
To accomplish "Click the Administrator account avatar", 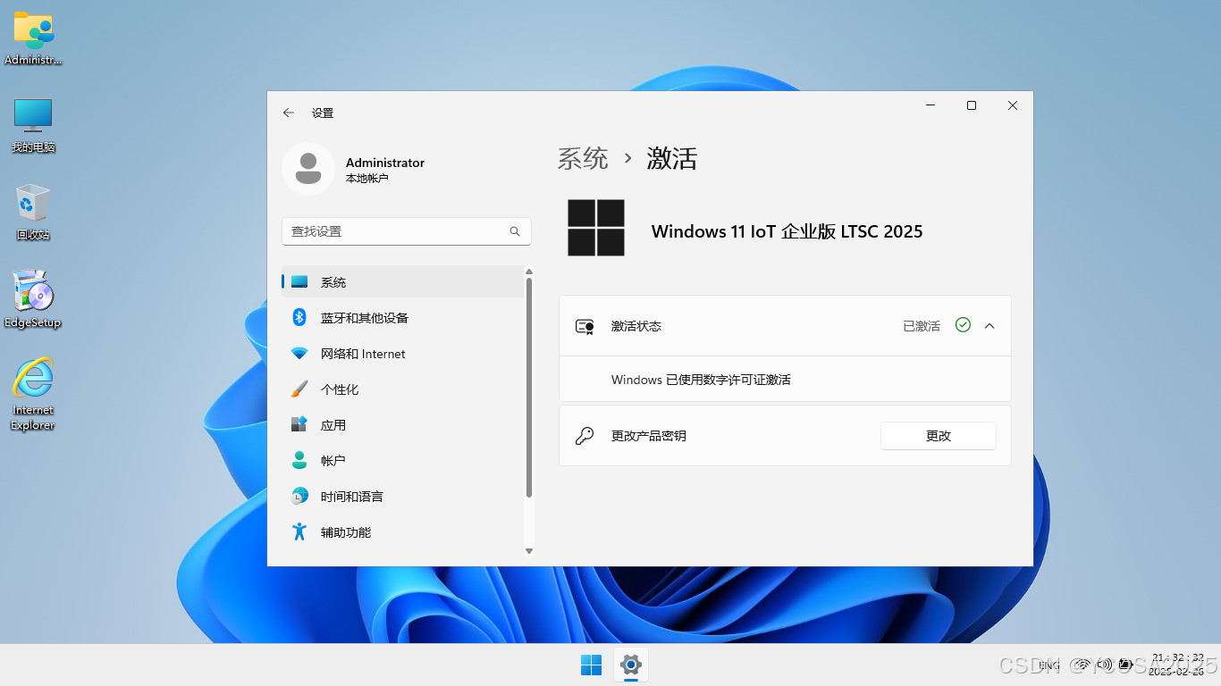I will click(308, 169).
